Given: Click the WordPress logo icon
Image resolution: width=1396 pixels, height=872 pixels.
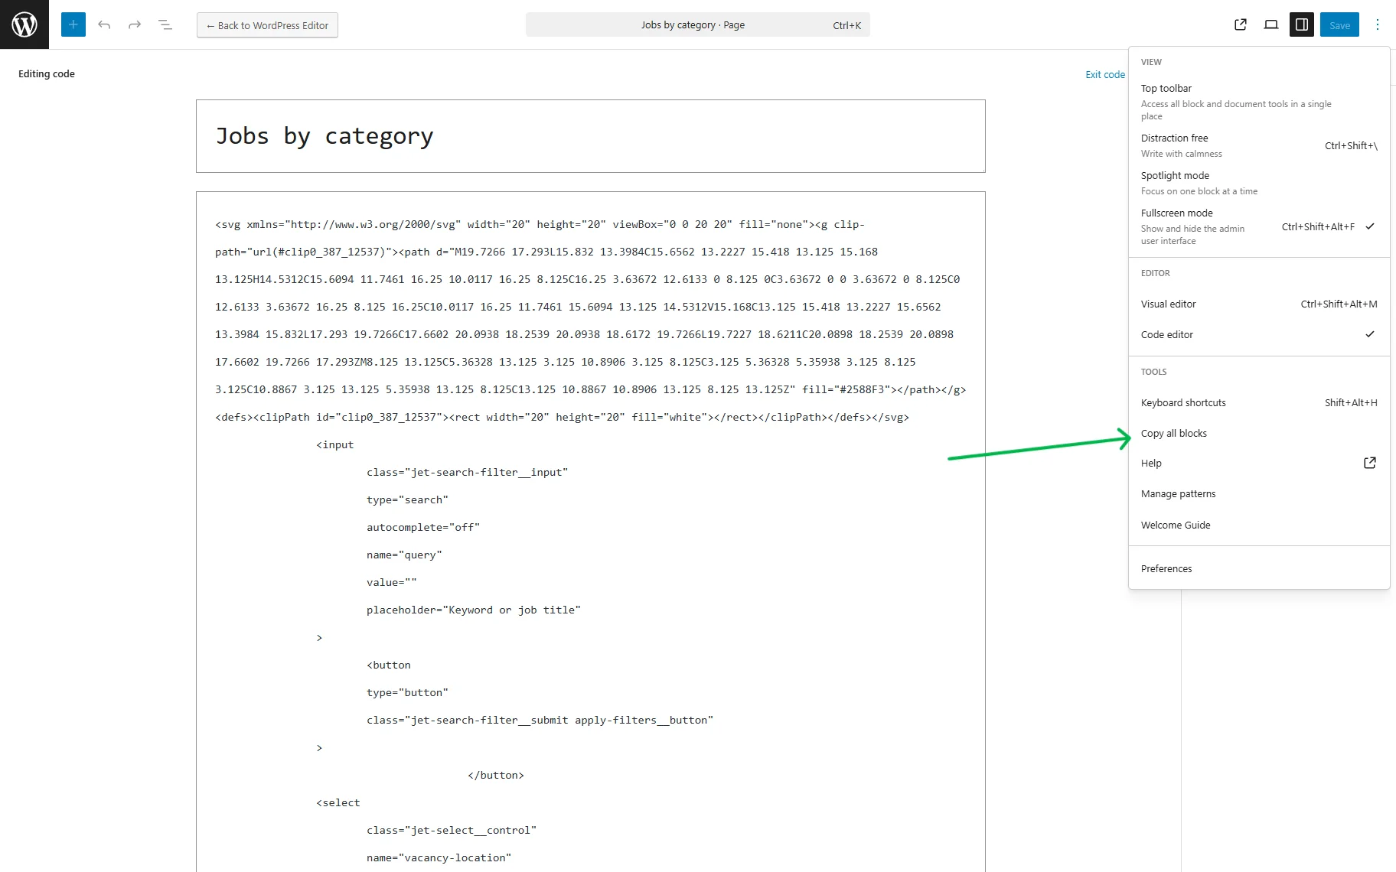Looking at the screenshot, I should pyautogui.click(x=24, y=24).
